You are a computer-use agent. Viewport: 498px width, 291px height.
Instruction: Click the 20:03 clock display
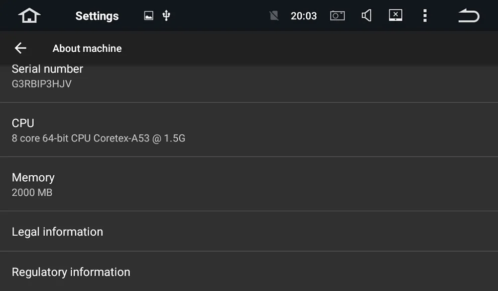coord(304,16)
